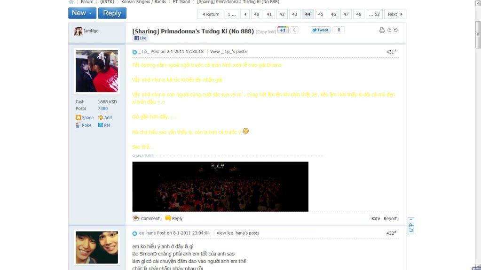
Task: Click the smiley emoticon in _Tip_'s post
Action: click(x=246, y=131)
